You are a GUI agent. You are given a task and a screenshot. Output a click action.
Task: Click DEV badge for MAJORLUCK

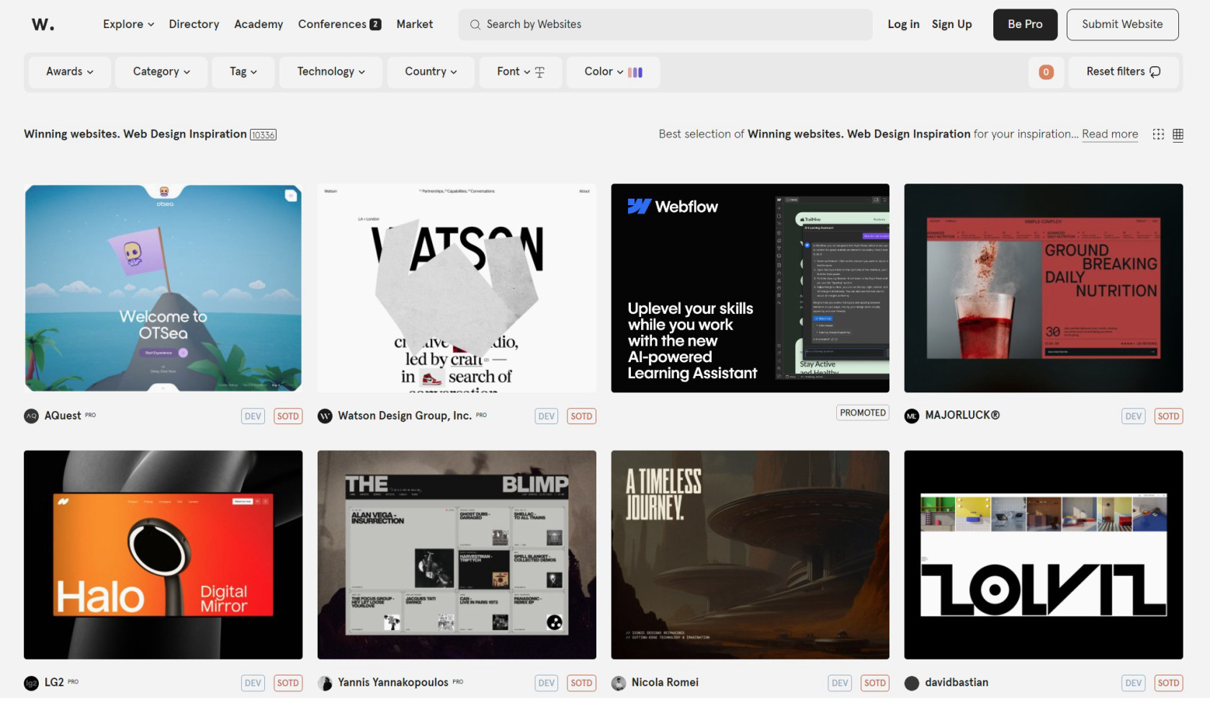(x=1134, y=416)
